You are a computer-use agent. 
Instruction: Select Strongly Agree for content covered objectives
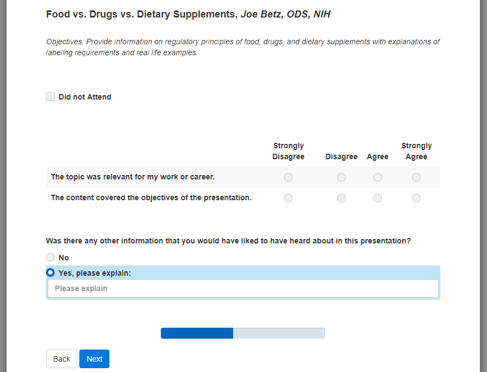pyautogui.click(x=416, y=198)
